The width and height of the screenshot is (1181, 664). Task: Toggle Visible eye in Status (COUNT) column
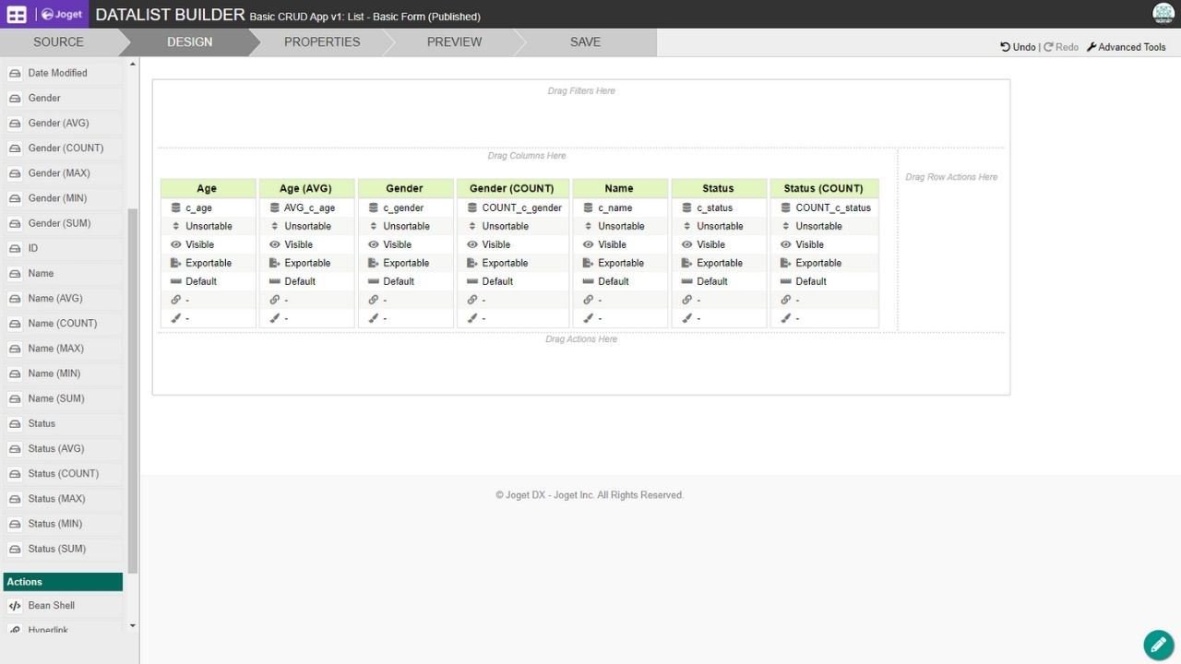point(786,244)
